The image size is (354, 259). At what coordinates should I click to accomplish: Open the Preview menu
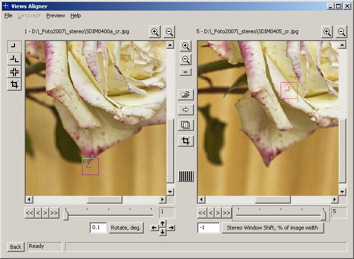click(x=55, y=15)
